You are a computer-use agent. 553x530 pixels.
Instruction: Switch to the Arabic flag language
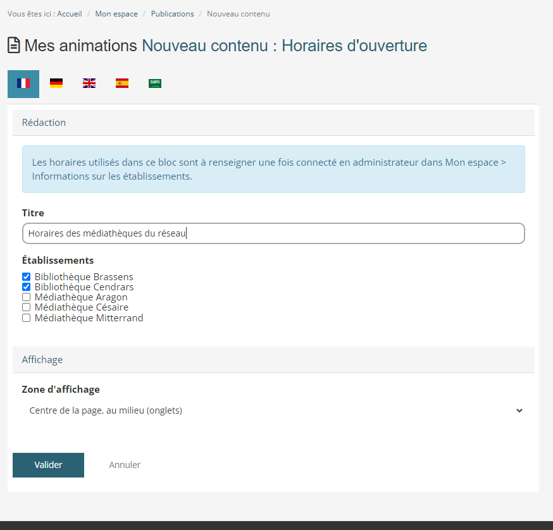[x=155, y=83]
